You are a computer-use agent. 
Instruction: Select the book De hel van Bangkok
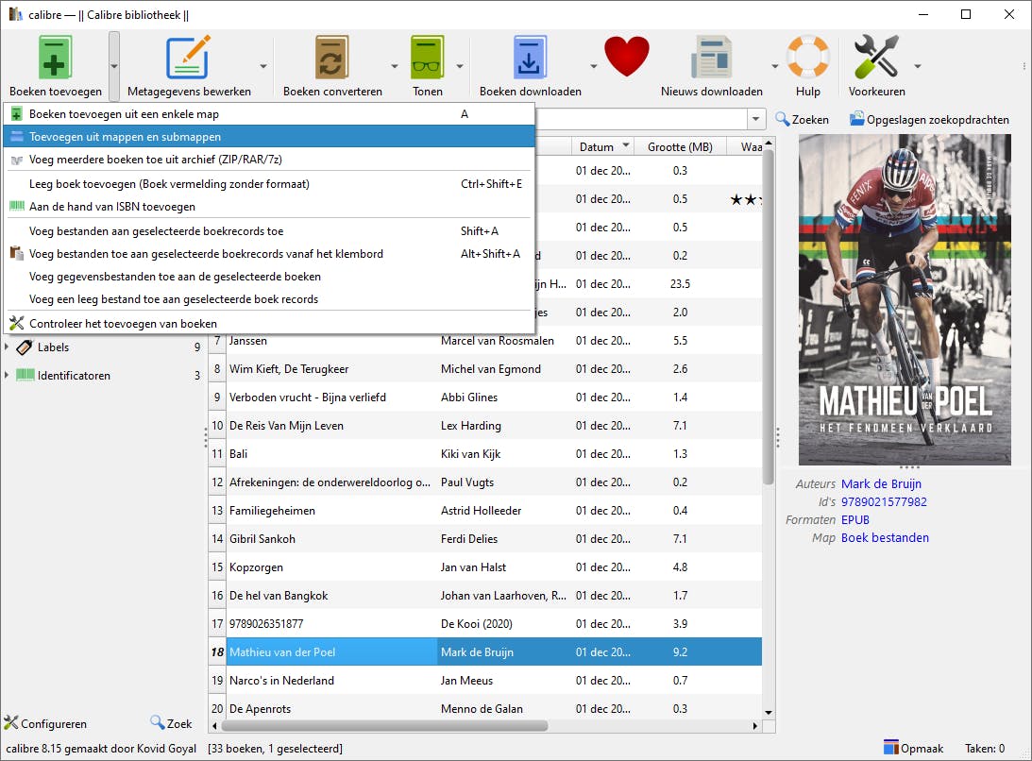tap(331, 596)
